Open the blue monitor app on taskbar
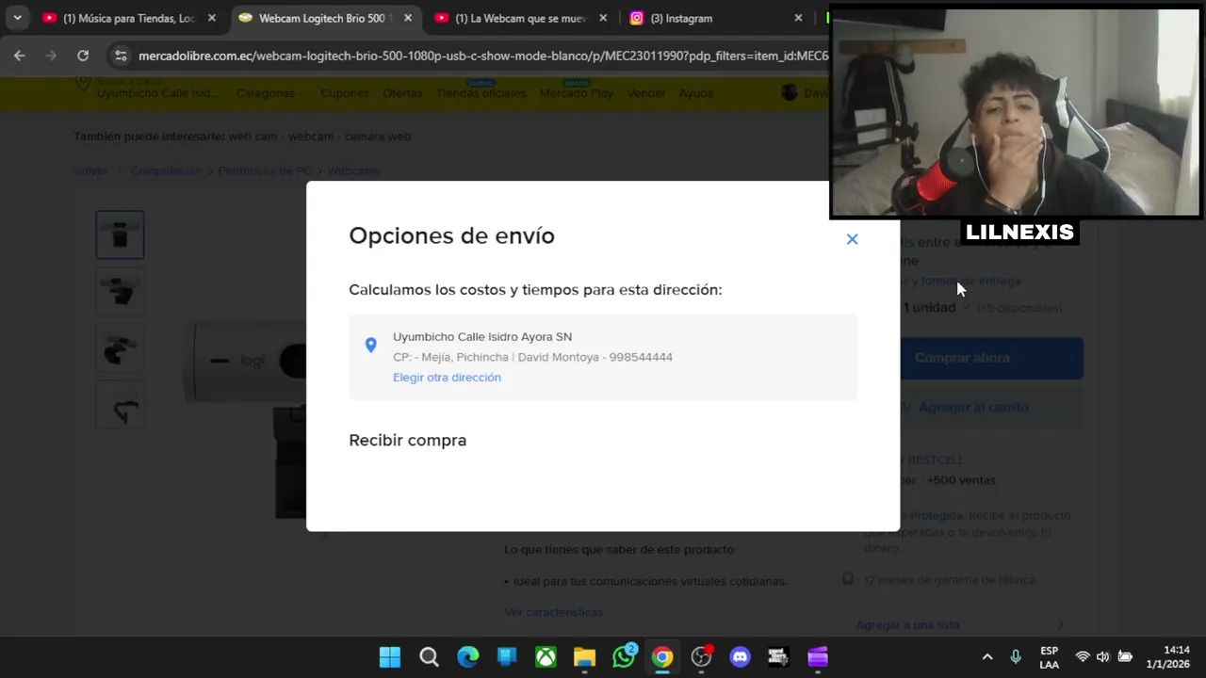This screenshot has height=678, width=1206. click(x=507, y=657)
